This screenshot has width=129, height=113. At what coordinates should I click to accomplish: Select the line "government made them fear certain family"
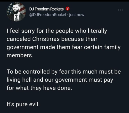click(x=63, y=47)
